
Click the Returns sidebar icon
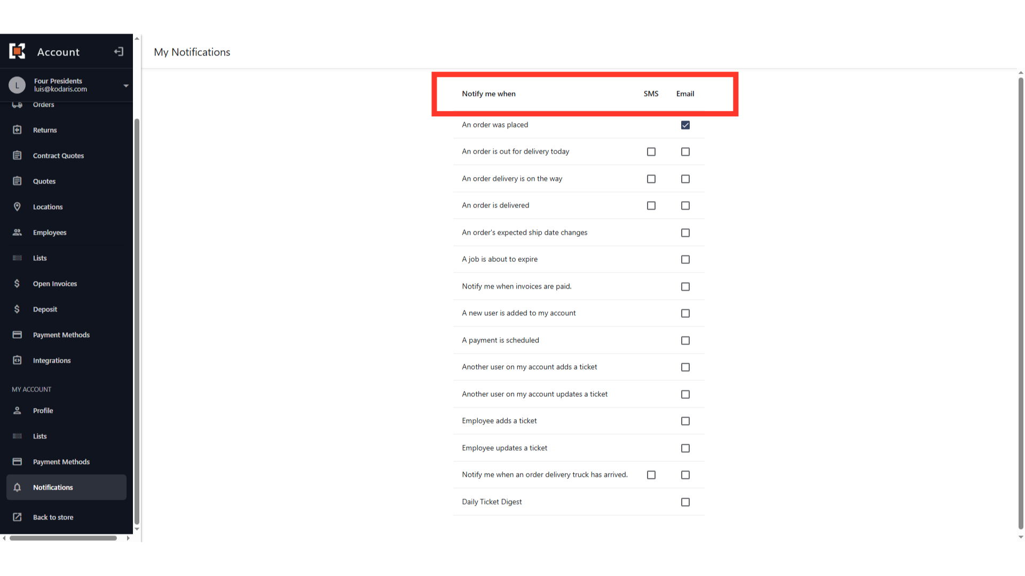[x=17, y=130]
